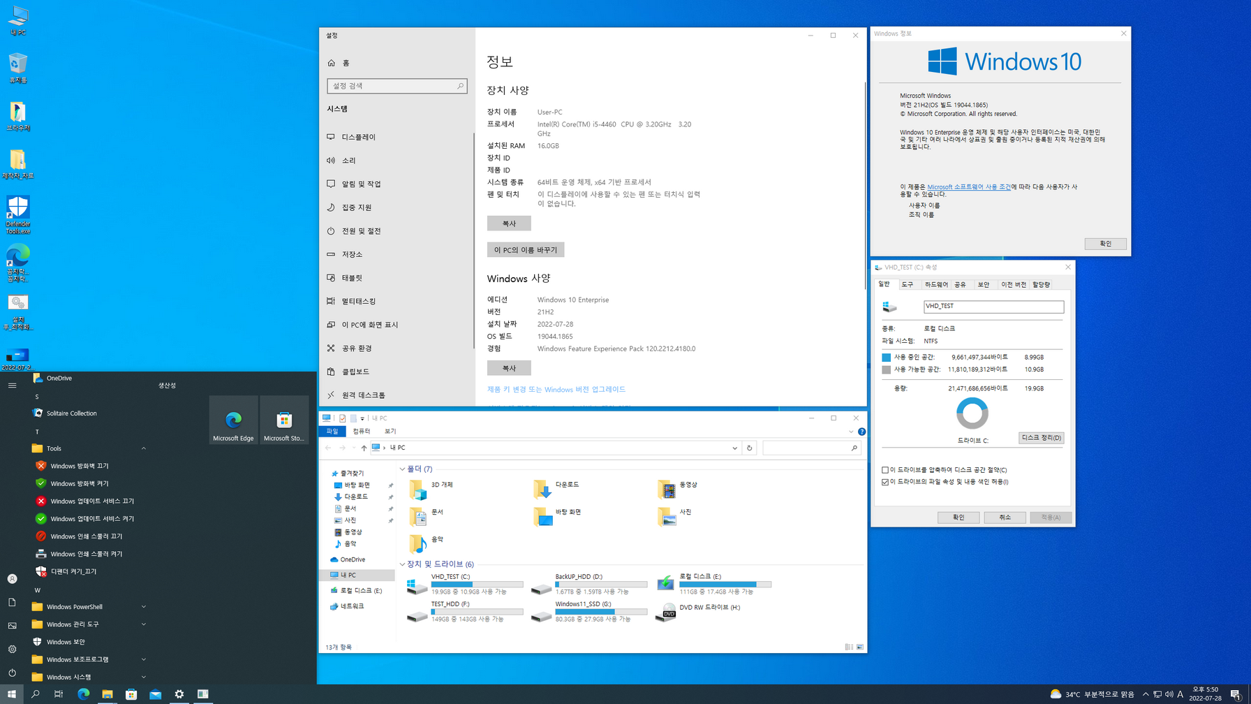The width and height of the screenshot is (1251, 704).
Task: Open the 보기 ribbon tab
Action: pos(390,432)
